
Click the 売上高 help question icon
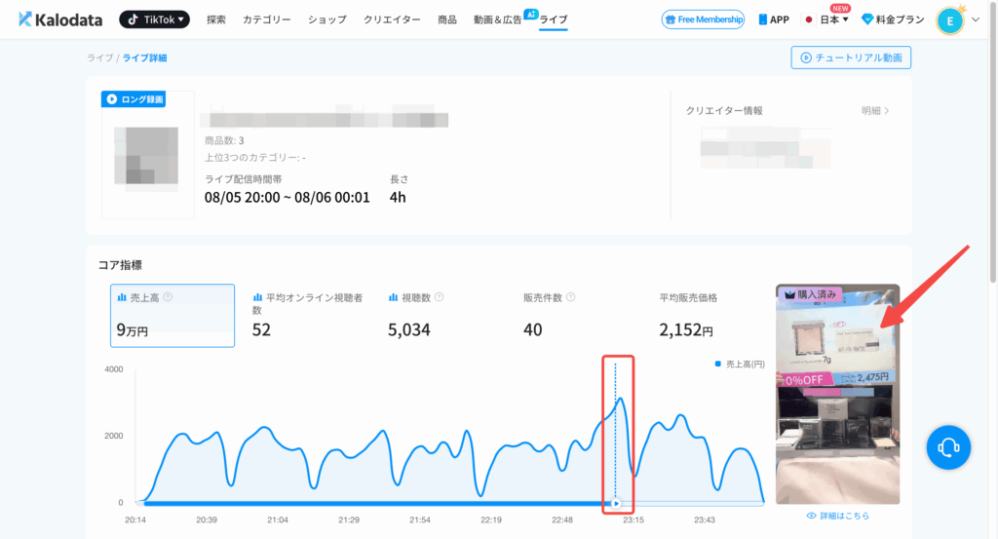pos(168,297)
